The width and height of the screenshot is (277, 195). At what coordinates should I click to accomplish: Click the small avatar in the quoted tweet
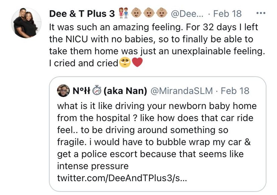[x=63, y=91]
